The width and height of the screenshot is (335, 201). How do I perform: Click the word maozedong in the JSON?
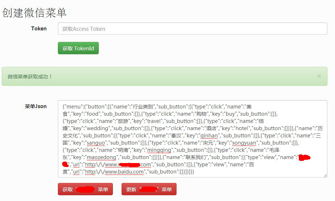(x=101, y=157)
